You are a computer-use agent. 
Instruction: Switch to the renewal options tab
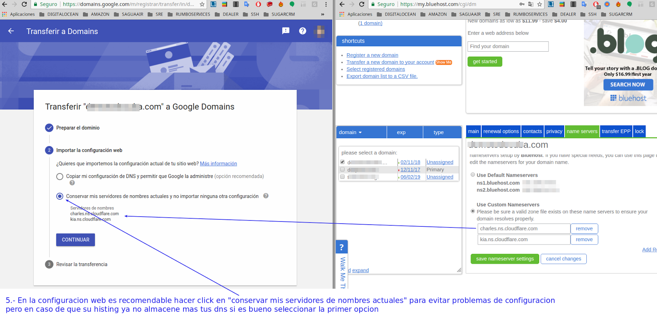501,131
